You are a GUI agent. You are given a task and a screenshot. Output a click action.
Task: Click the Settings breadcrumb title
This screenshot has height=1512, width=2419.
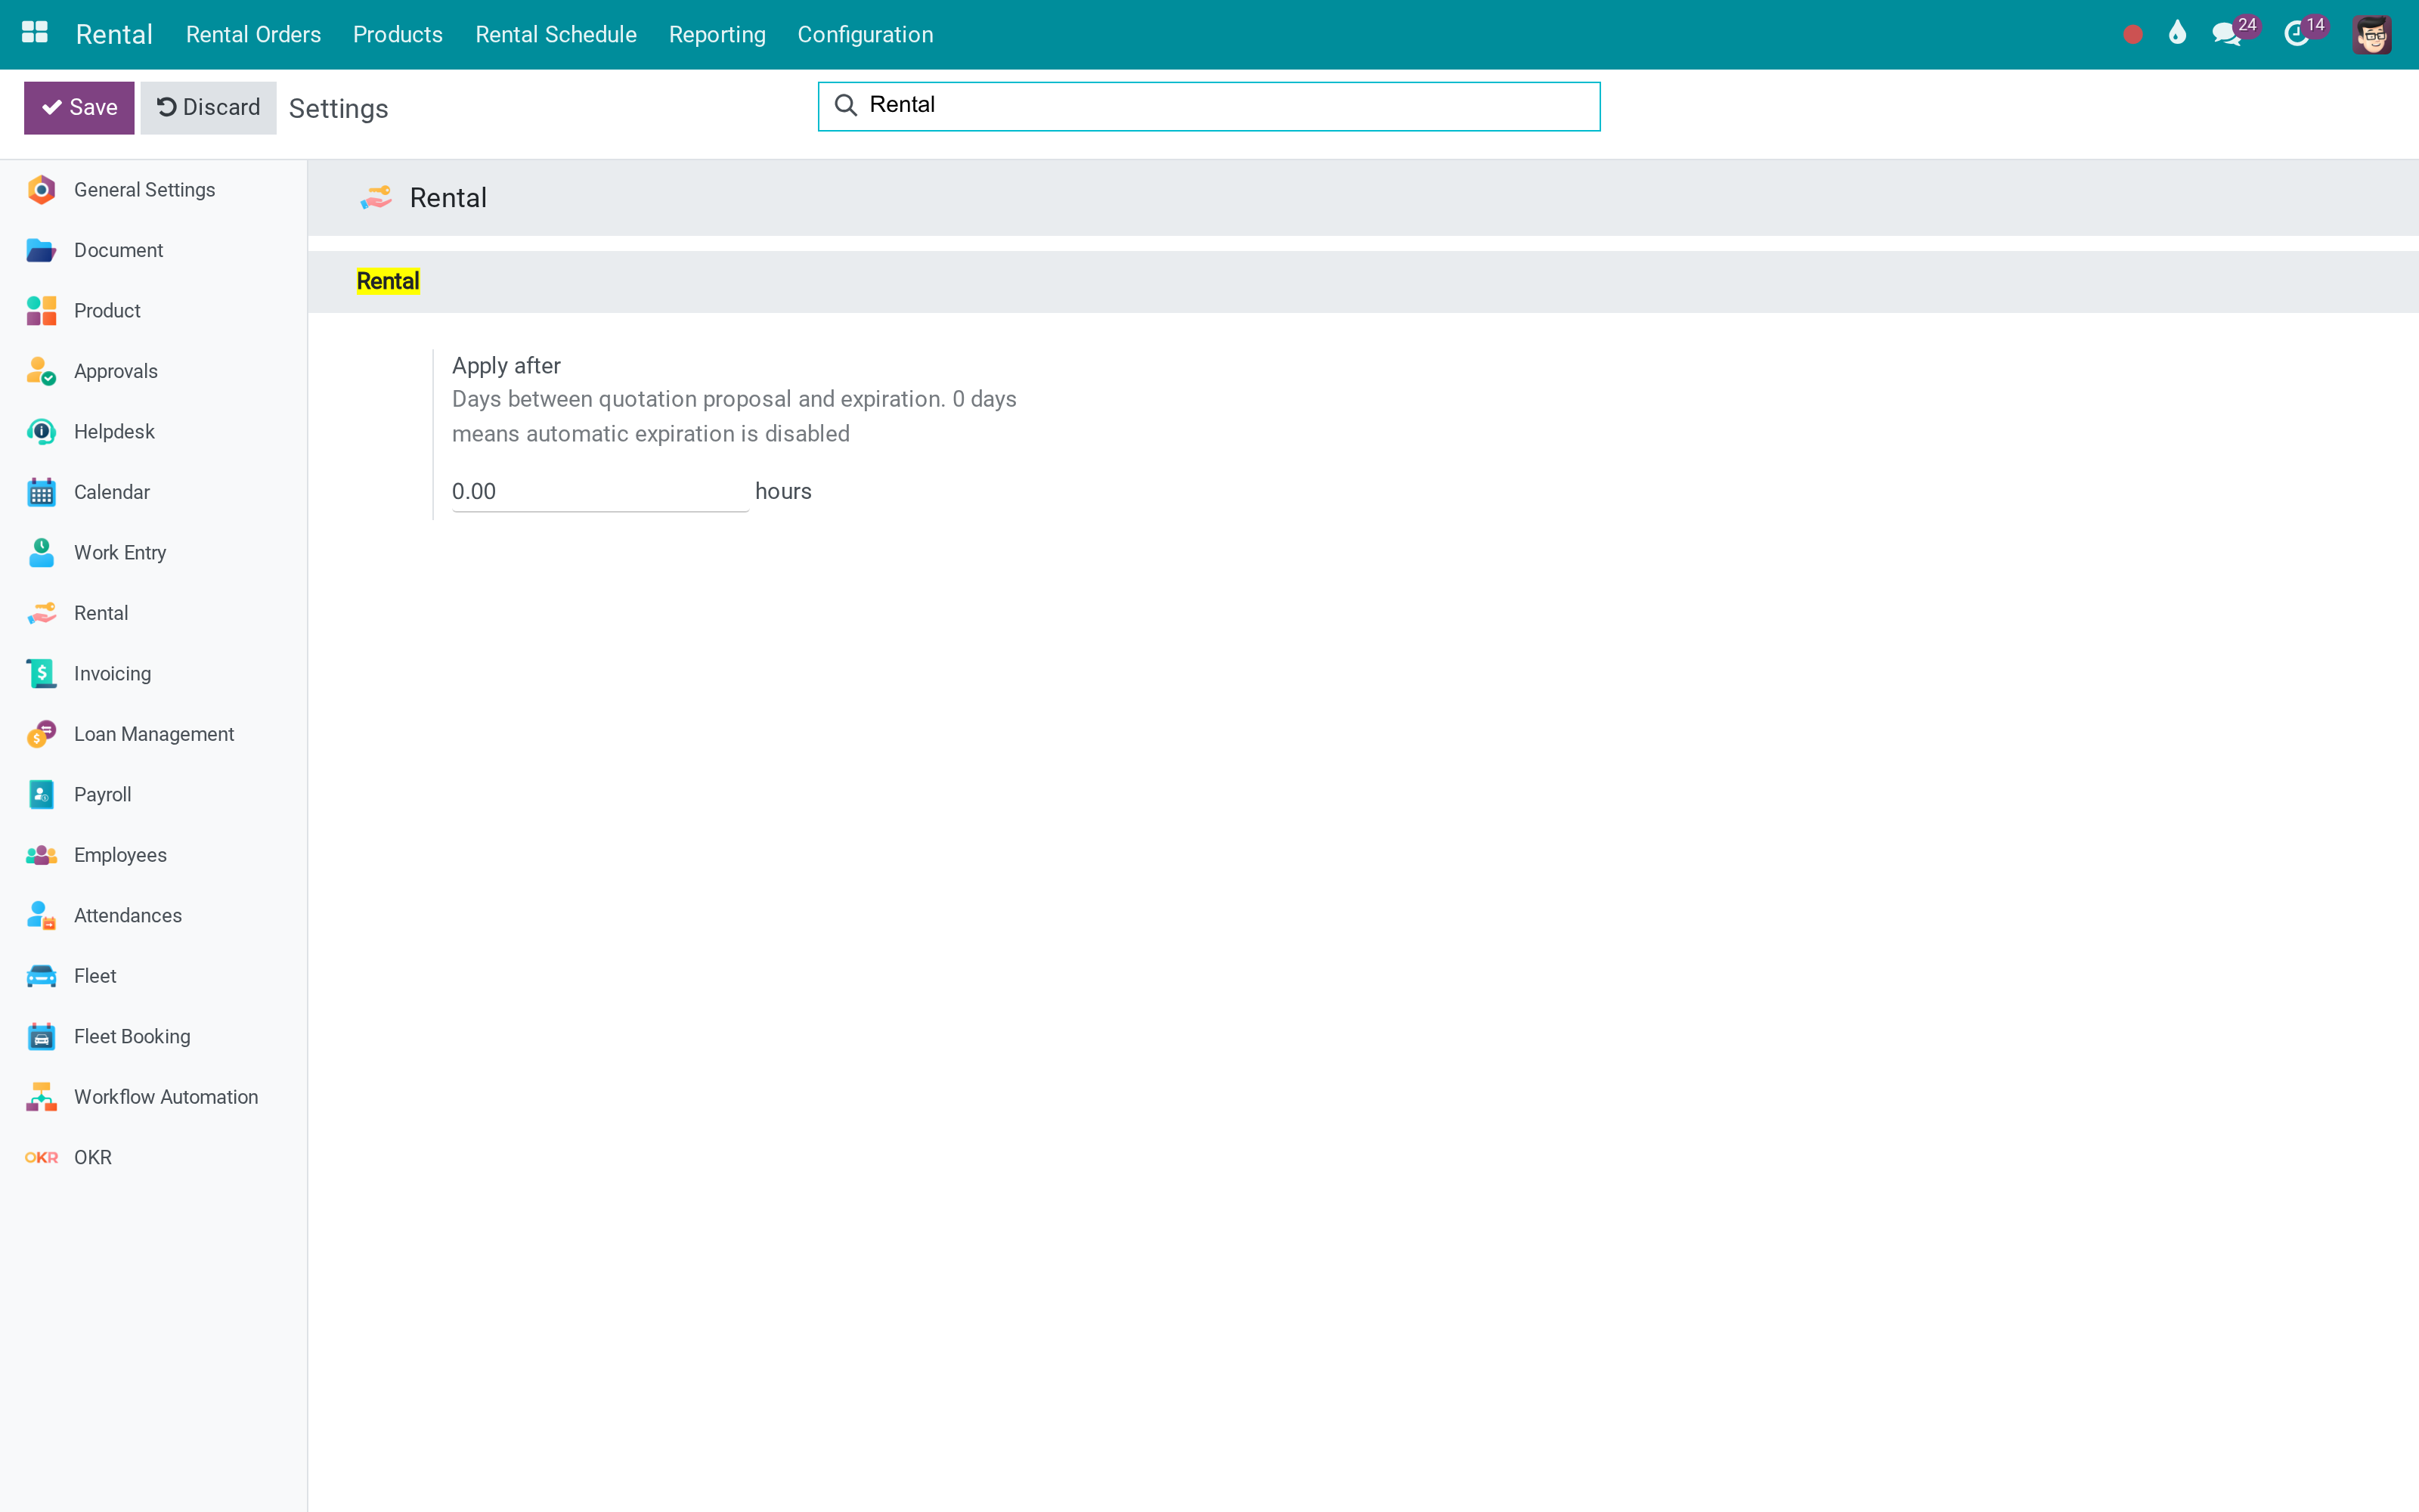point(338,108)
